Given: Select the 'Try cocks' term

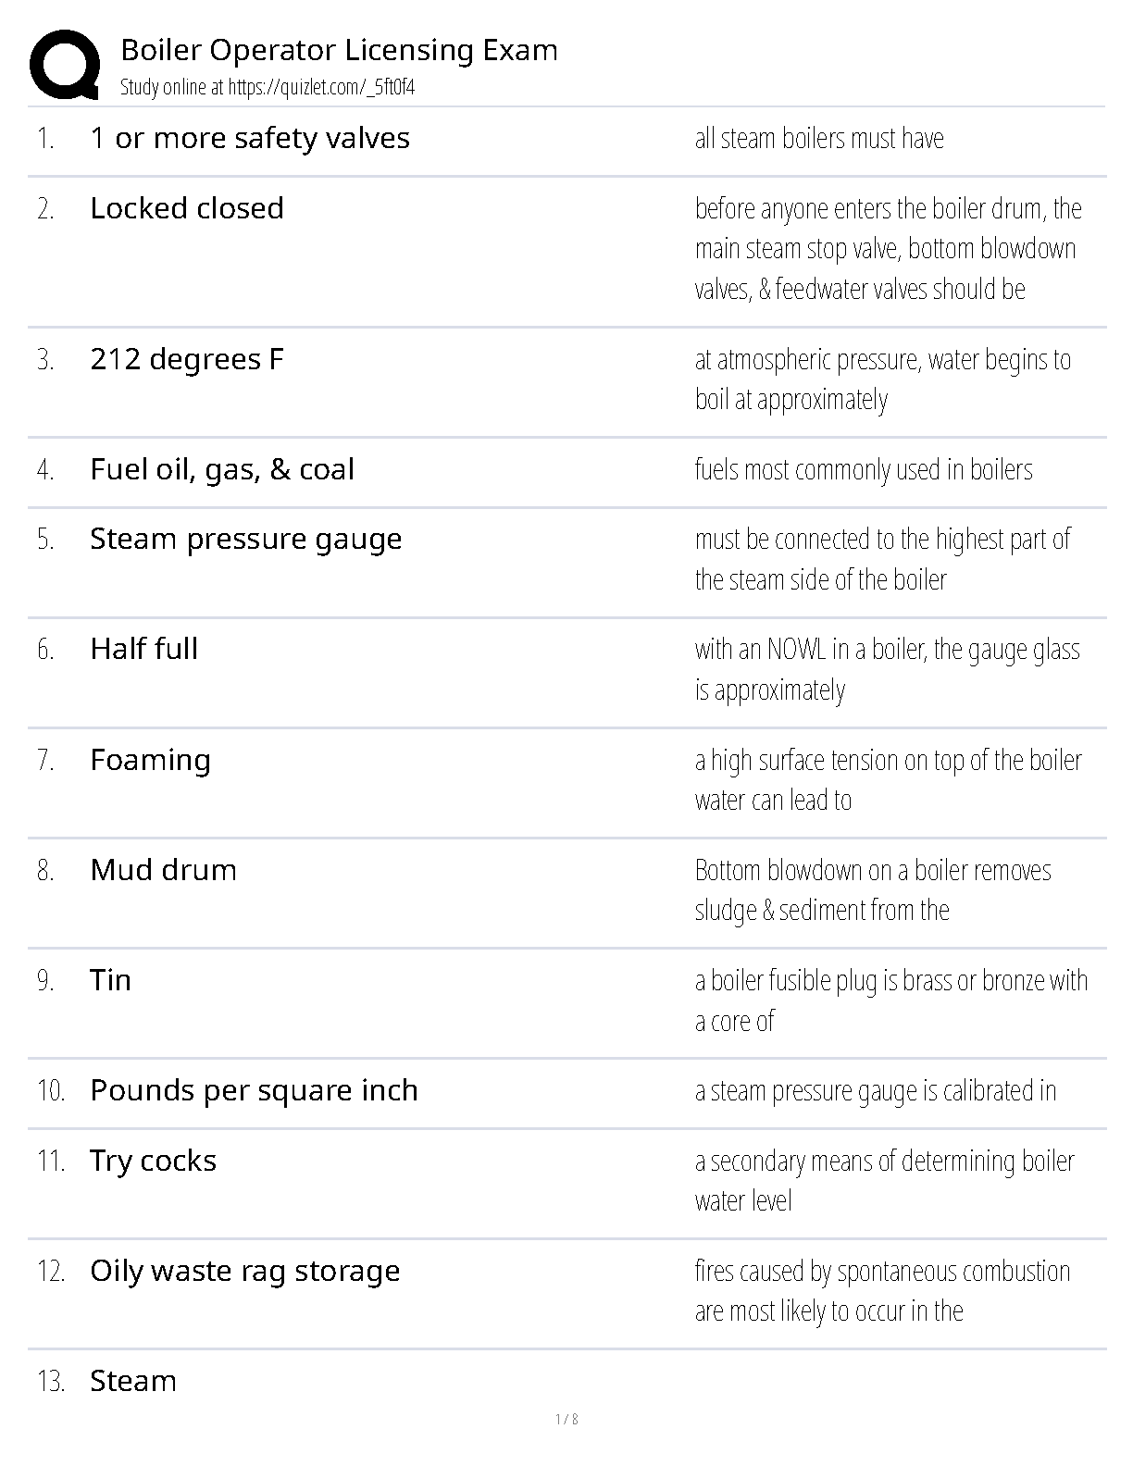Looking at the screenshot, I should [x=154, y=1162].
